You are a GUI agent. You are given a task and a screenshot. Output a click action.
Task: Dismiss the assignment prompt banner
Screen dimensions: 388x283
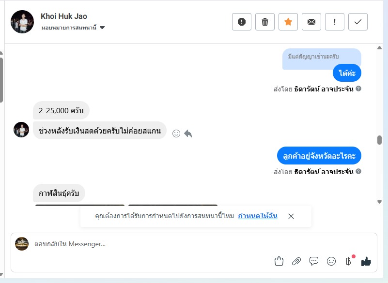click(x=291, y=216)
